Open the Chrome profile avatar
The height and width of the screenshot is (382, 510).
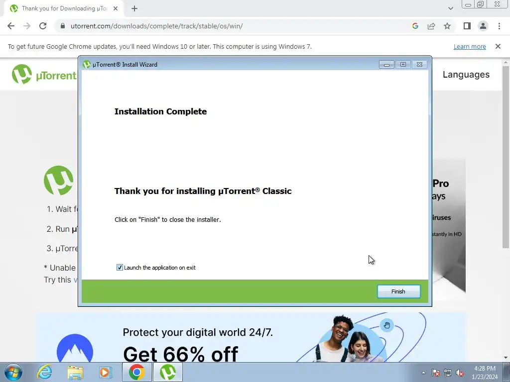click(x=483, y=26)
